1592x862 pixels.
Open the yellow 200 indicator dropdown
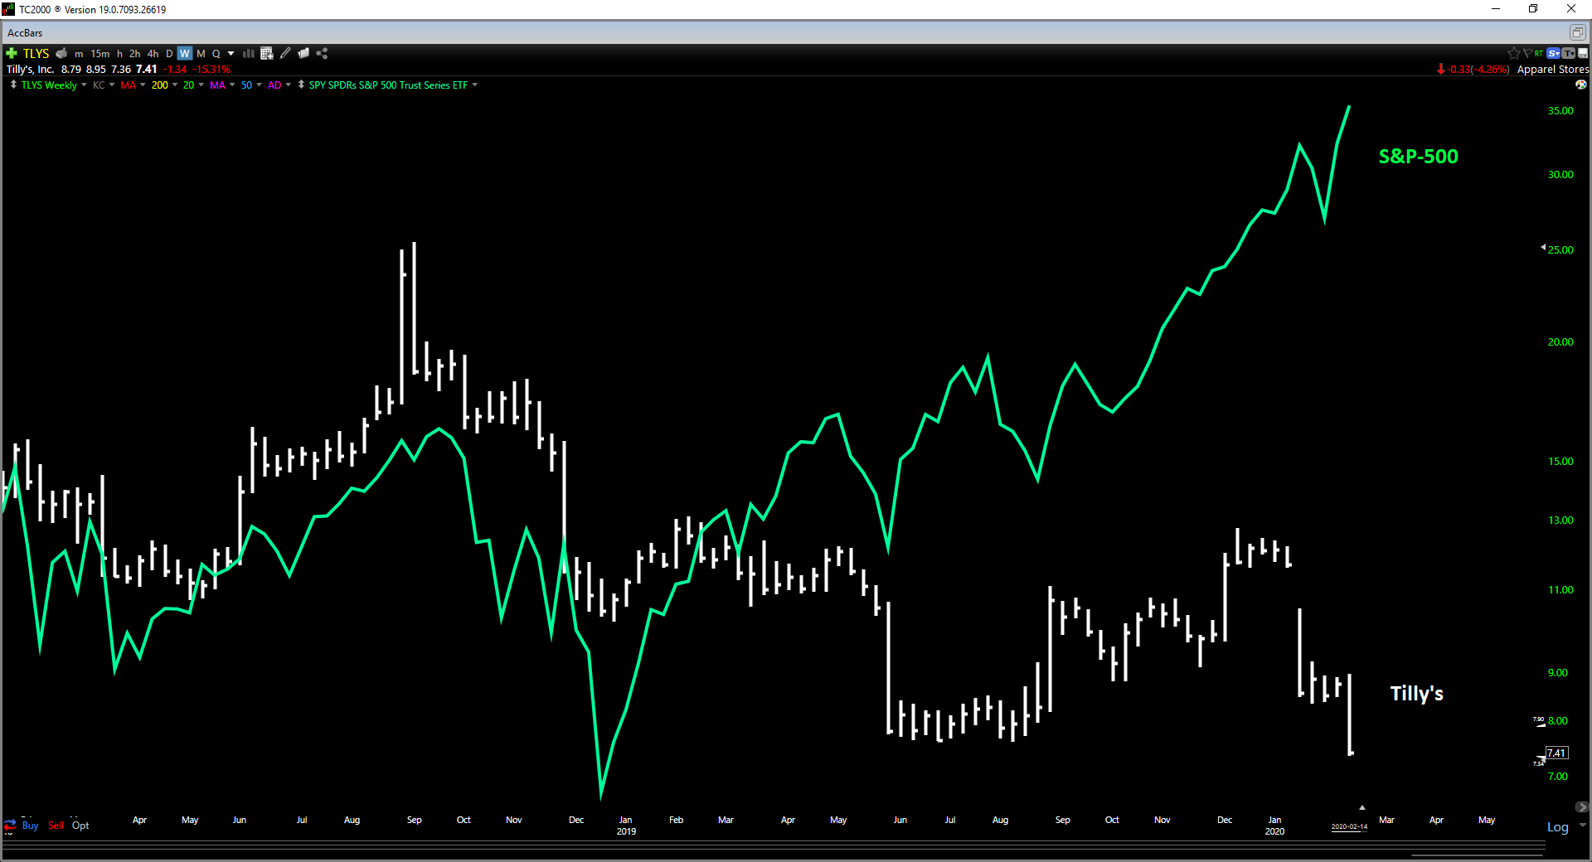tap(175, 85)
